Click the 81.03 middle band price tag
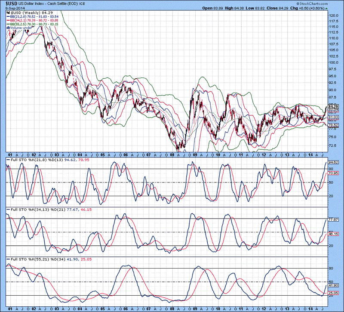 [334, 117]
